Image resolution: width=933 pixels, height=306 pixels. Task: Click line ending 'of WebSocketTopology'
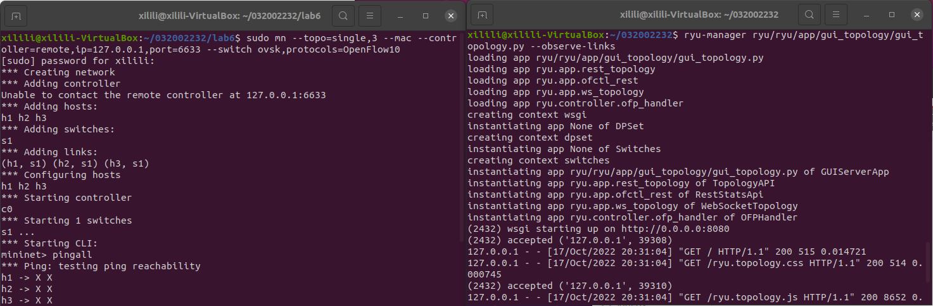click(x=633, y=206)
